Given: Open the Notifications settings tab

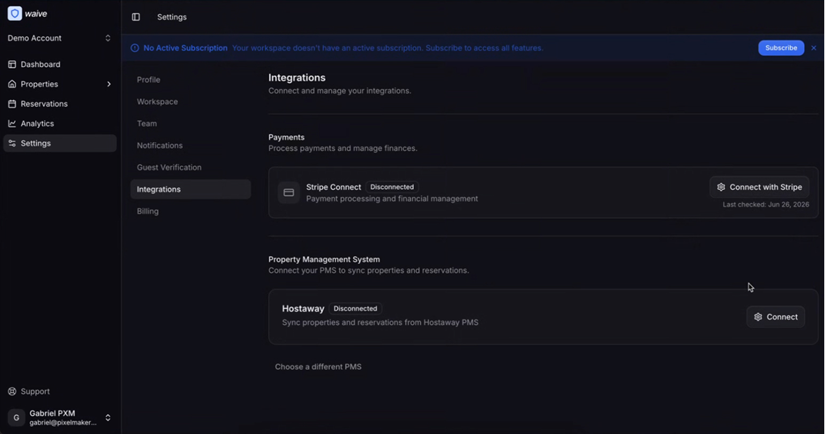Looking at the screenshot, I should tap(191, 146).
